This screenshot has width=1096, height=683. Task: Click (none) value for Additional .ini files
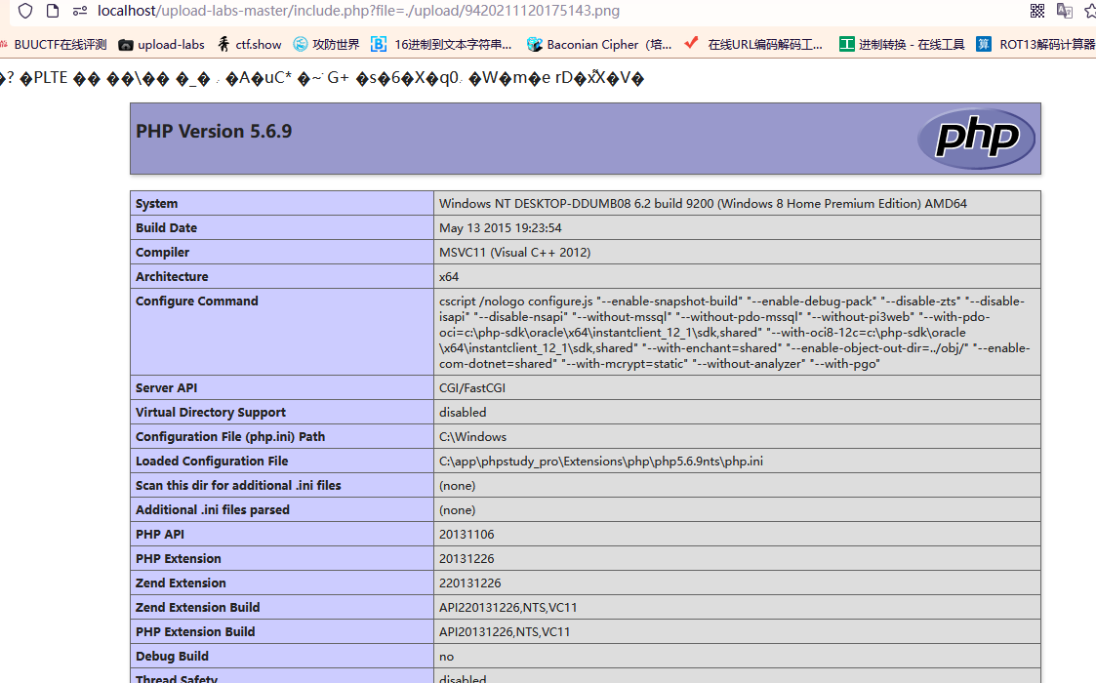(x=457, y=510)
